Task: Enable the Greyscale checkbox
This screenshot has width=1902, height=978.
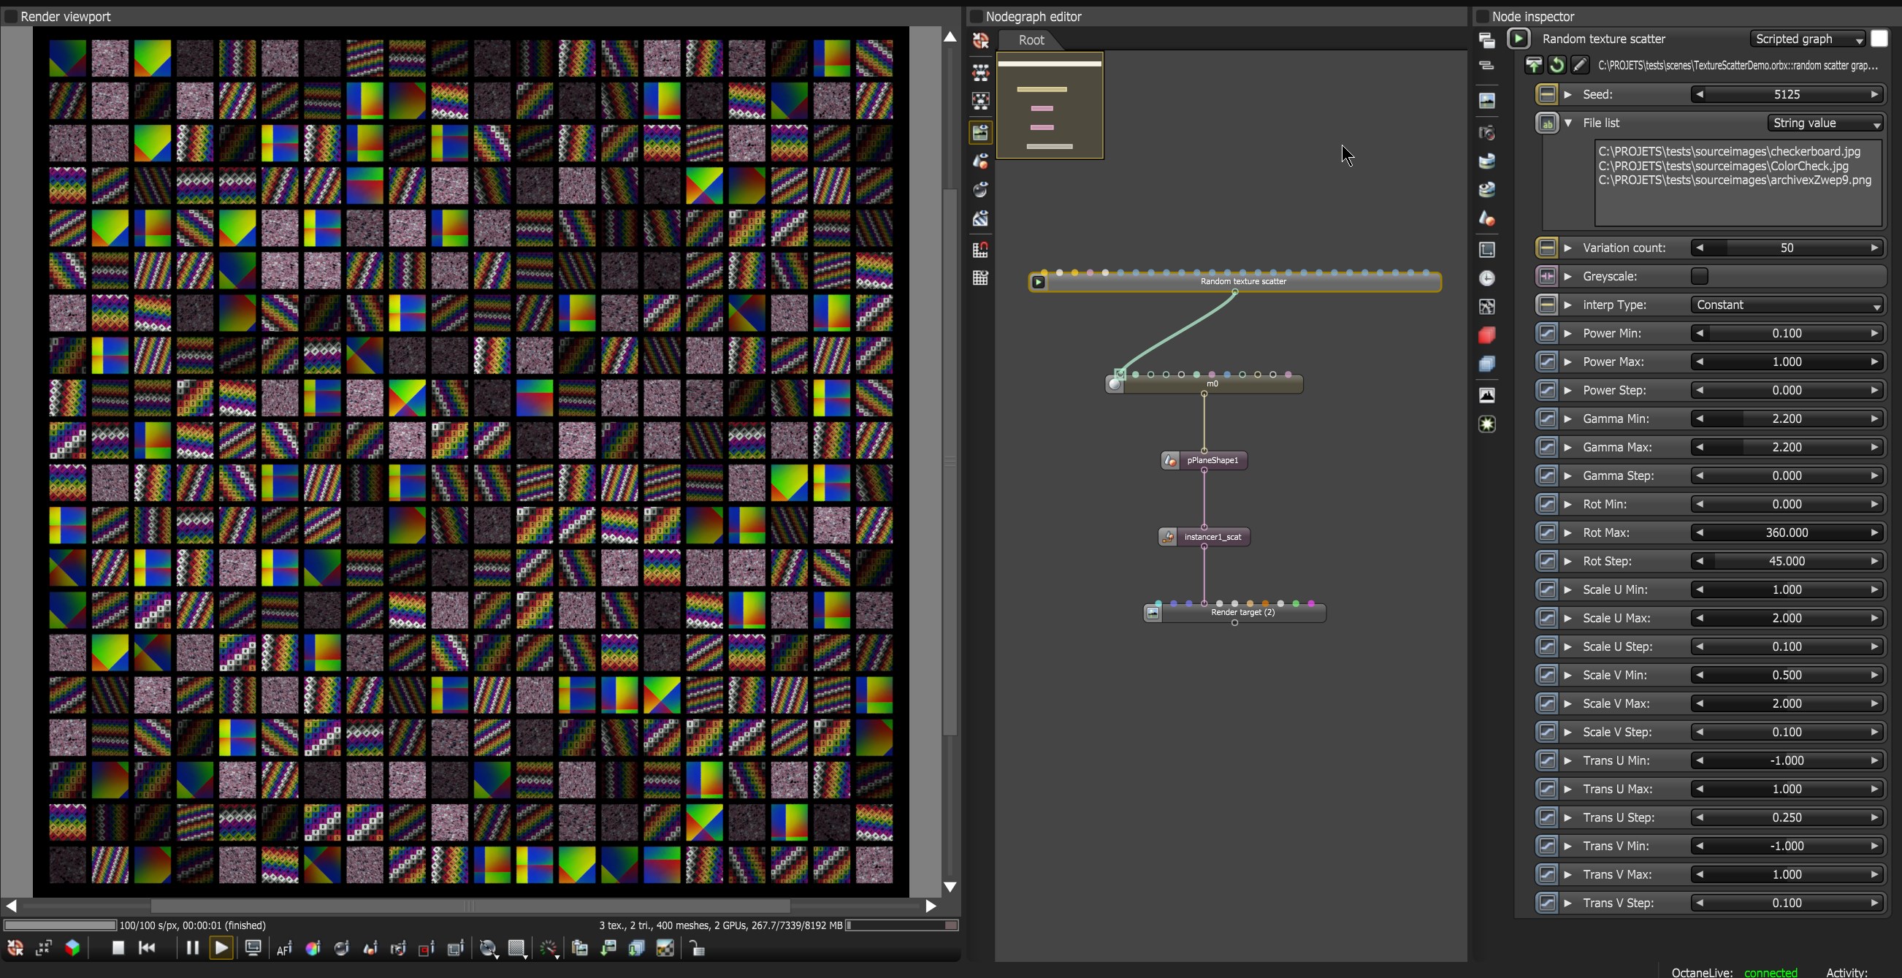Action: pos(1699,276)
